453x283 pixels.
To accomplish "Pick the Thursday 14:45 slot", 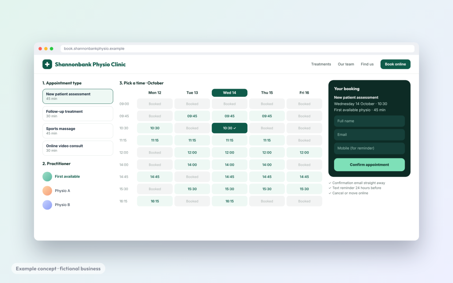I will click(x=267, y=177).
